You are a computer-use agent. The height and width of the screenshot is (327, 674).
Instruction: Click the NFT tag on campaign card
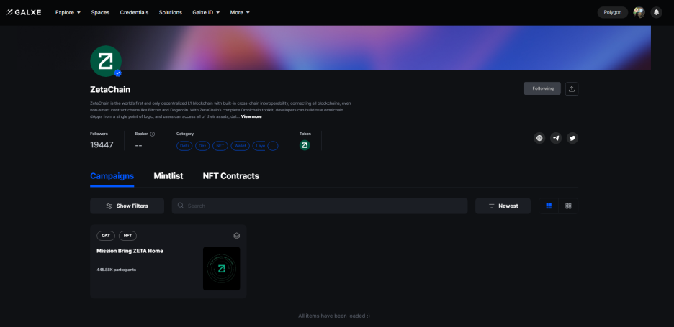[x=127, y=236]
